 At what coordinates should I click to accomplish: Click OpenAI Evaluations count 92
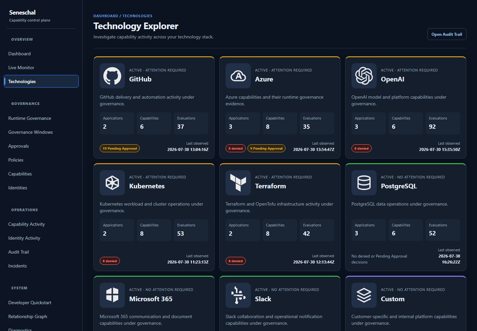tap(432, 127)
